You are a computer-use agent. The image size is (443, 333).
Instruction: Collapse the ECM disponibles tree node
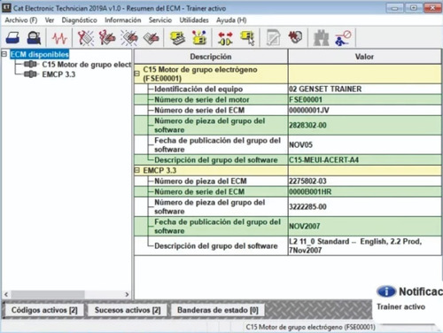(4, 54)
